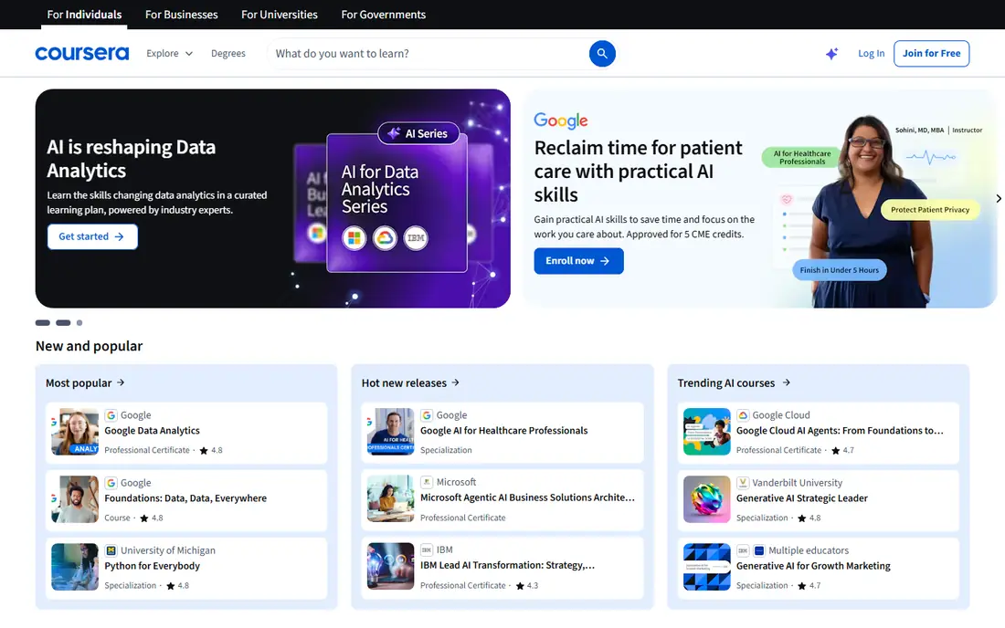Advance carousel with right chevron arrow
Viewport: 1005px width, 628px height.
tap(998, 198)
